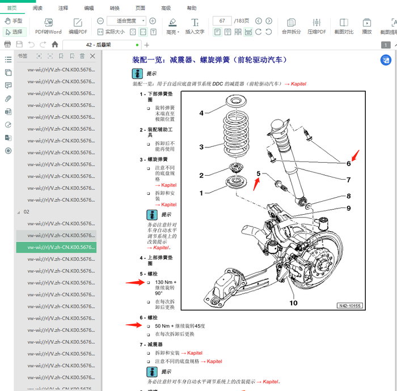Collapse the 02 bookmark tree node
The height and width of the screenshot is (391, 397).
[x=19, y=212]
